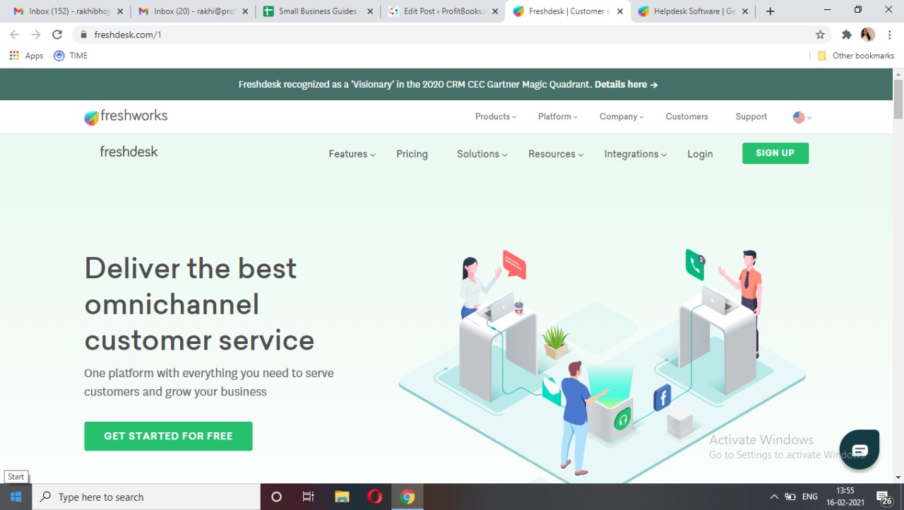
Task: Expand the Company dropdown
Action: coord(621,117)
